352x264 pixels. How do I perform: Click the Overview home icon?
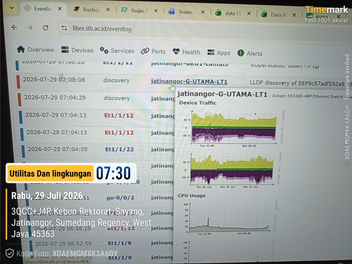[21, 49]
